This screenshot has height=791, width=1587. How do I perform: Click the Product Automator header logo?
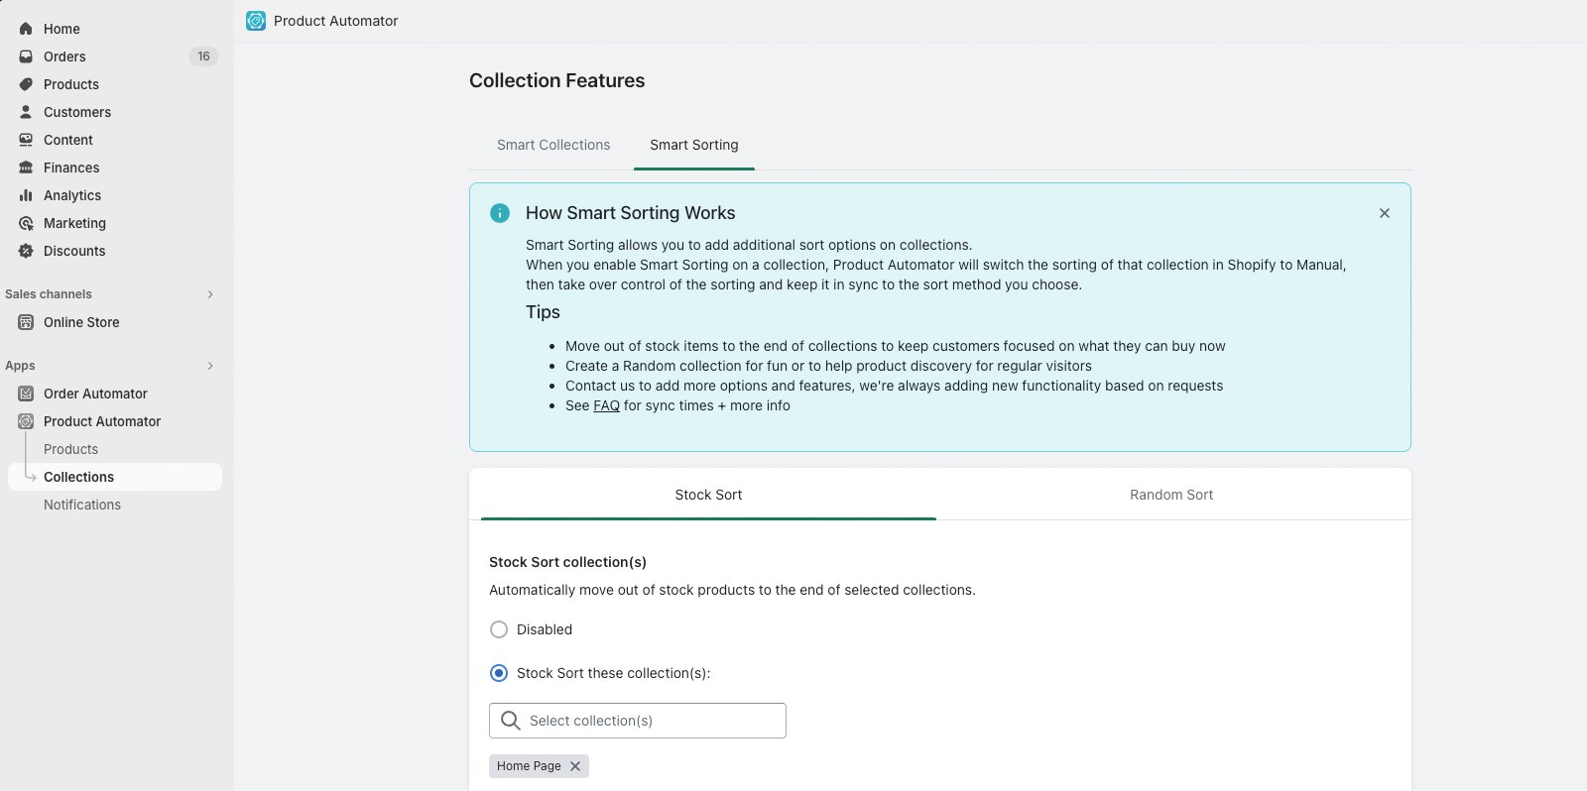click(256, 21)
